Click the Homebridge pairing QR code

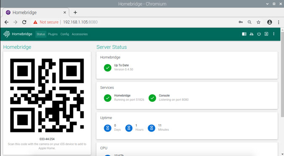point(47,95)
